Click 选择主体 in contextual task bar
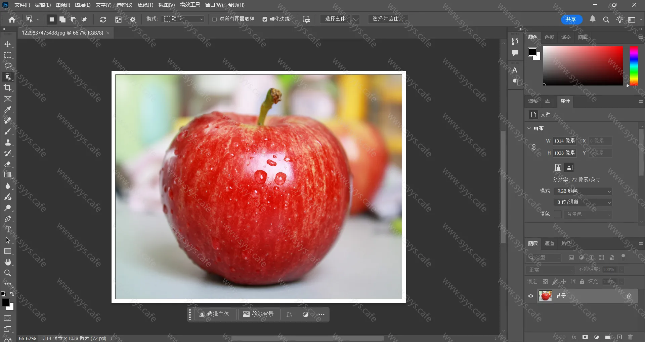The image size is (645, 342). point(215,314)
